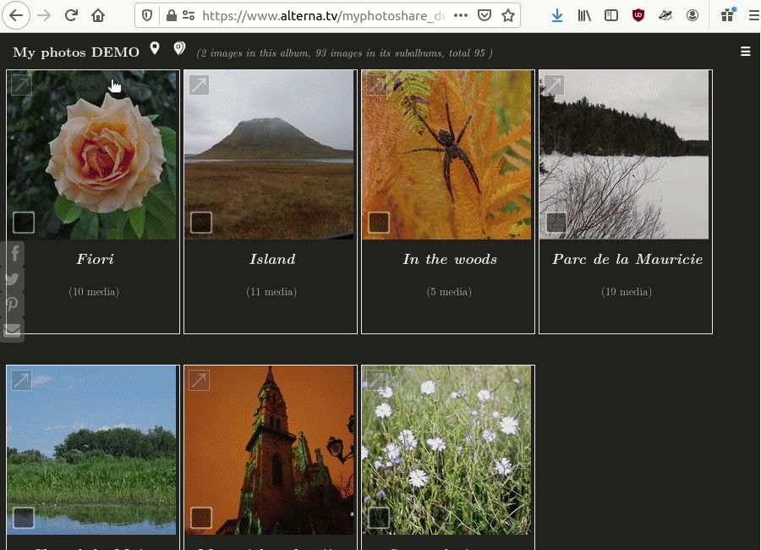The image size is (761, 550).
Task: Open the page actions ellipsis menu
Action: pyautogui.click(x=461, y=14)
